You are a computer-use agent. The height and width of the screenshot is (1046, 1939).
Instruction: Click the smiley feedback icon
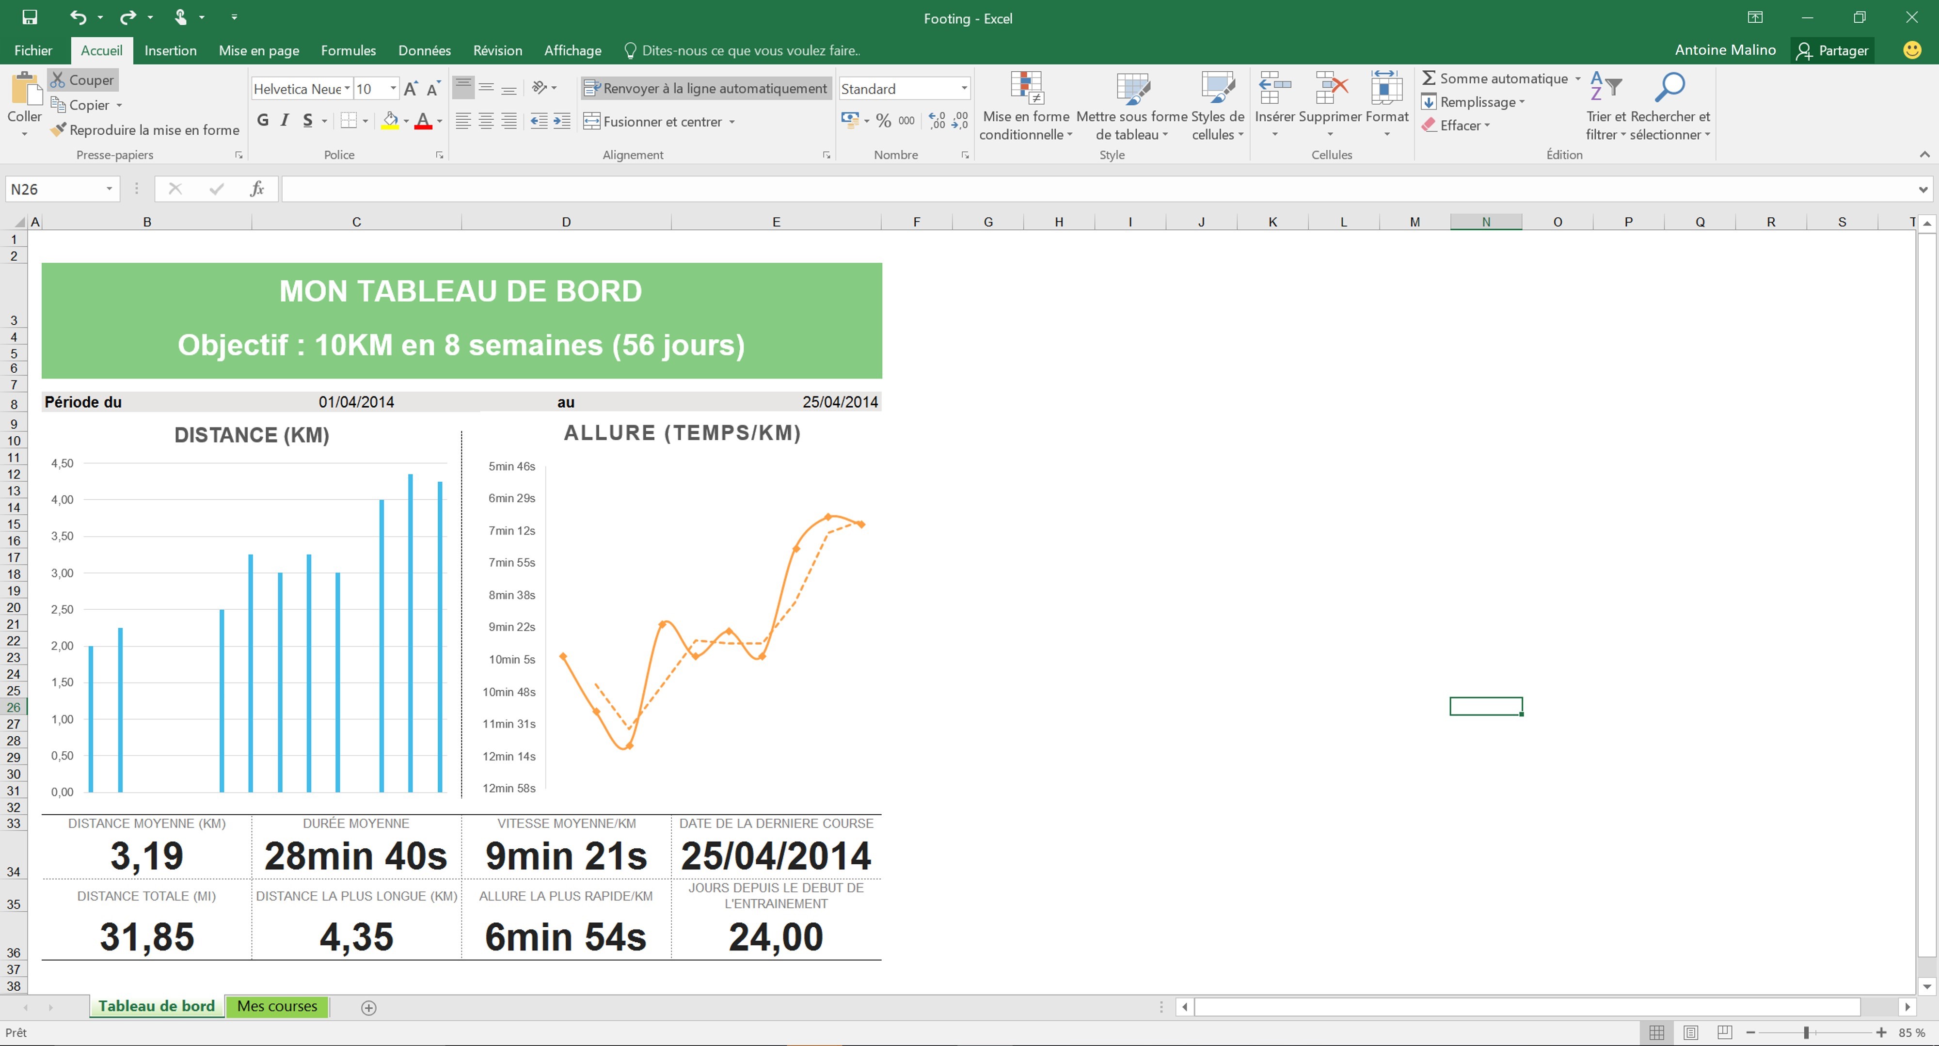pos(1912,49)
